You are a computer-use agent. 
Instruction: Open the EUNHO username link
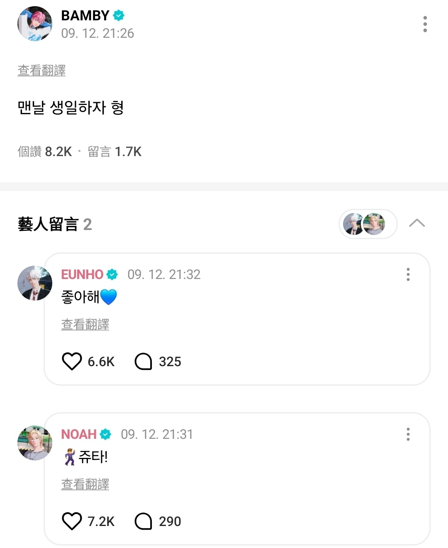pos(82,274)
